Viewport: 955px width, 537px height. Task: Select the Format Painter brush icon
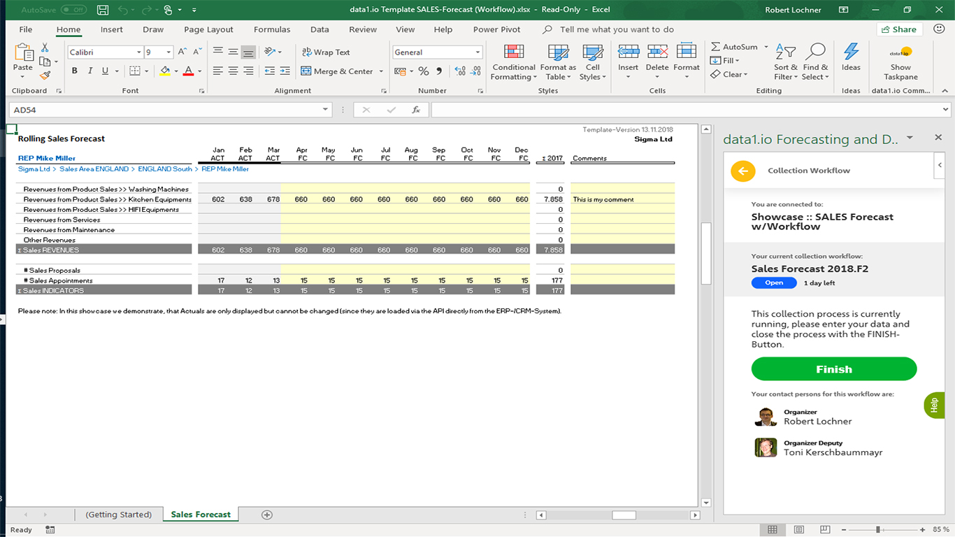click(45, 76)
